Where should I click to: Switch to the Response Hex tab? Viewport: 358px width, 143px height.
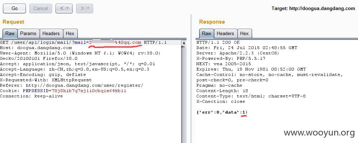(x=244, y=33)
